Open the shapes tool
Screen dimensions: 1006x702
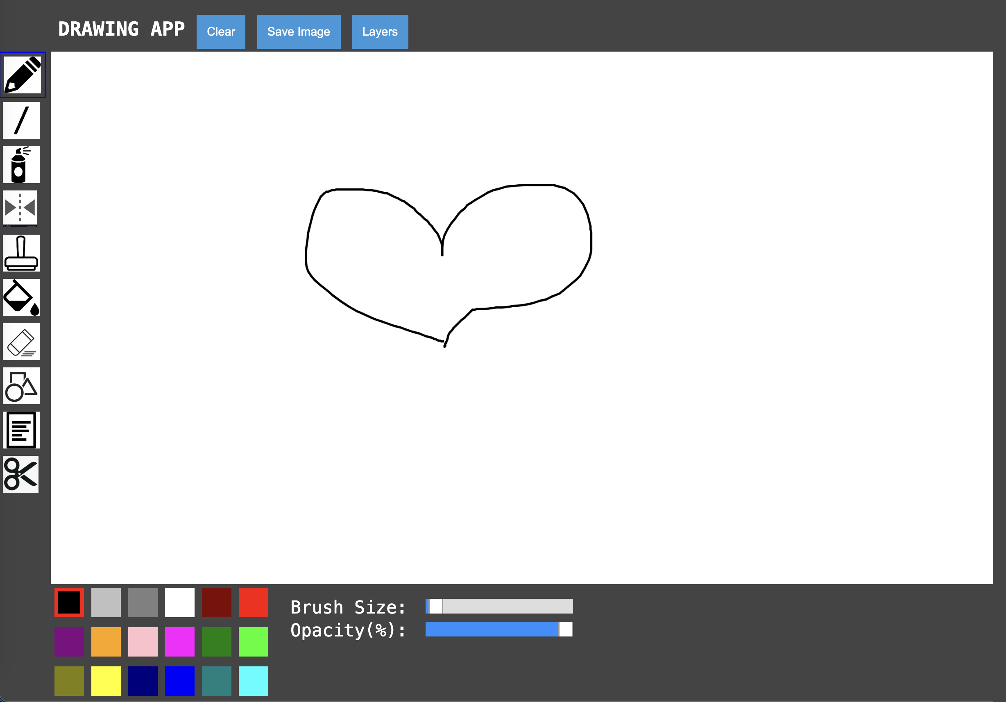(x=21, y=386)
